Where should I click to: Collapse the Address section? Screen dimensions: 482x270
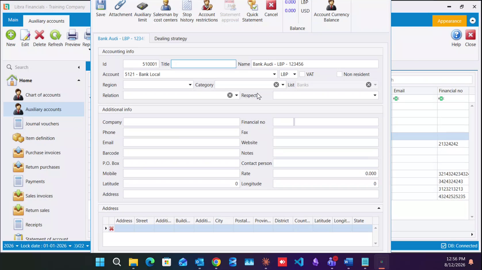coord(379,208)
